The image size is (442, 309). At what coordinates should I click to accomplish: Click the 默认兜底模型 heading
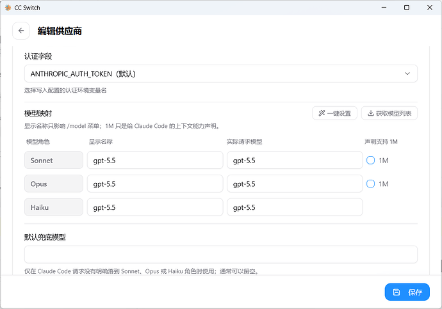coord(45,237)
